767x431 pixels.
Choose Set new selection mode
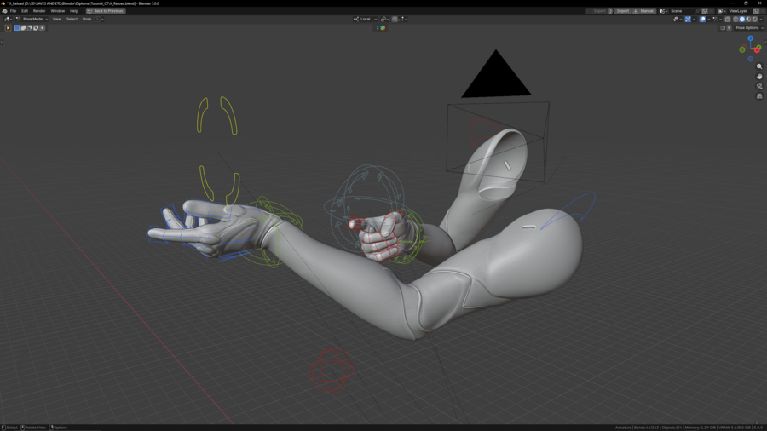[x=17, y=28]
